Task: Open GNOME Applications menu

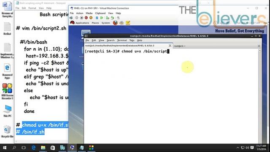Action: [82, 23]
